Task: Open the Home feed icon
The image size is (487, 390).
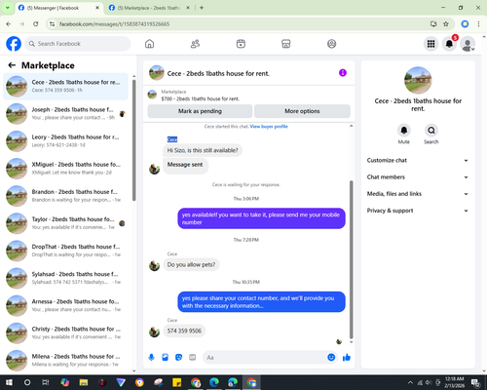Action: (x=149, y=44)
